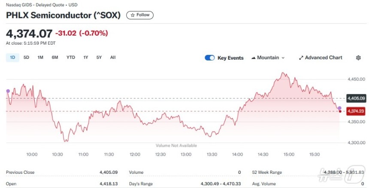Select the 1D time range tab

point(12,58)
